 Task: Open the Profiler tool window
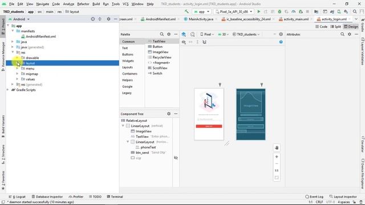76,196
